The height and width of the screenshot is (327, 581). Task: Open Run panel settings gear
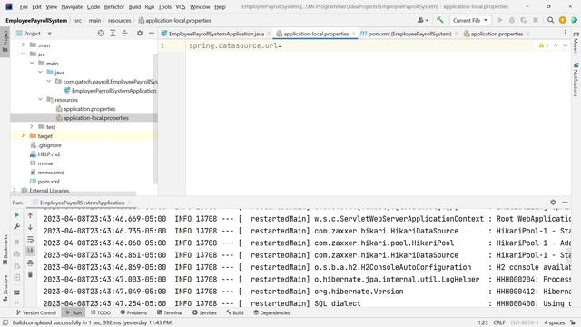click(553, 202)
